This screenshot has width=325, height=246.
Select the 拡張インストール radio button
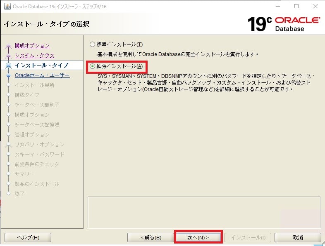(92, 66)
